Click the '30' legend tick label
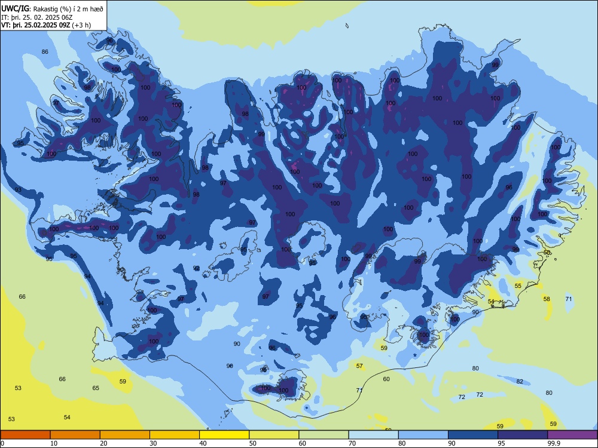Viewport: 598px width, 448px height. click(x=153, y=443)
